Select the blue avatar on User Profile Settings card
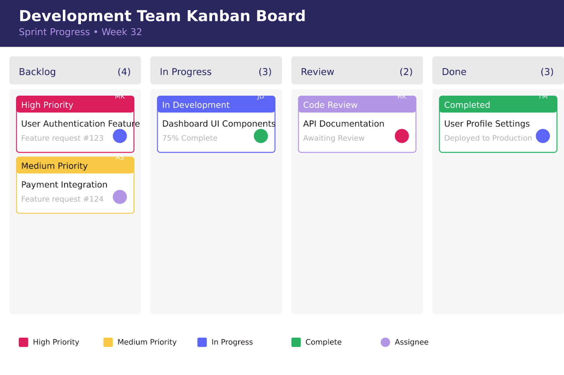Screen dimensions: 564x375 [x=543, y=136]
